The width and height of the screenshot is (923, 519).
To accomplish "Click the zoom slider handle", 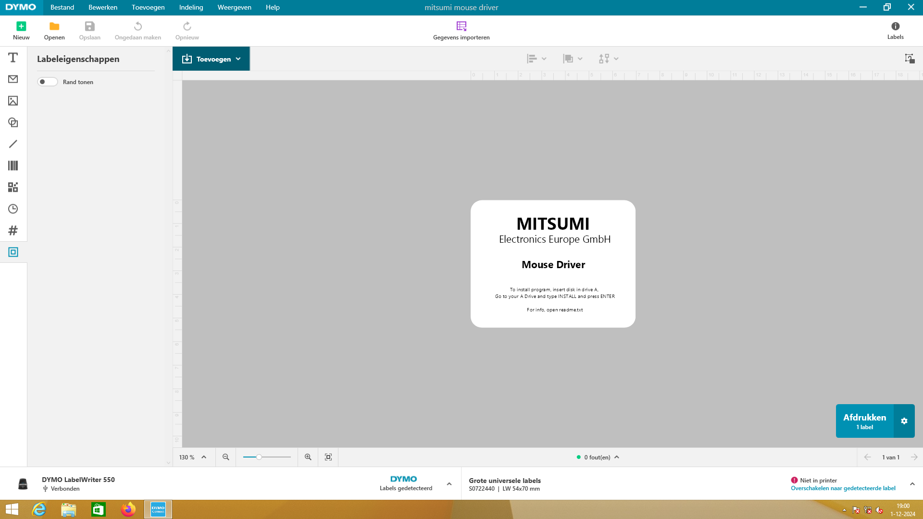I will coord(259,457).
